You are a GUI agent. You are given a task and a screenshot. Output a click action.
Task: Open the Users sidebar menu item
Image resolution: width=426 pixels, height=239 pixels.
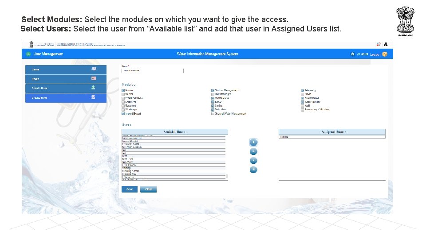66,69
